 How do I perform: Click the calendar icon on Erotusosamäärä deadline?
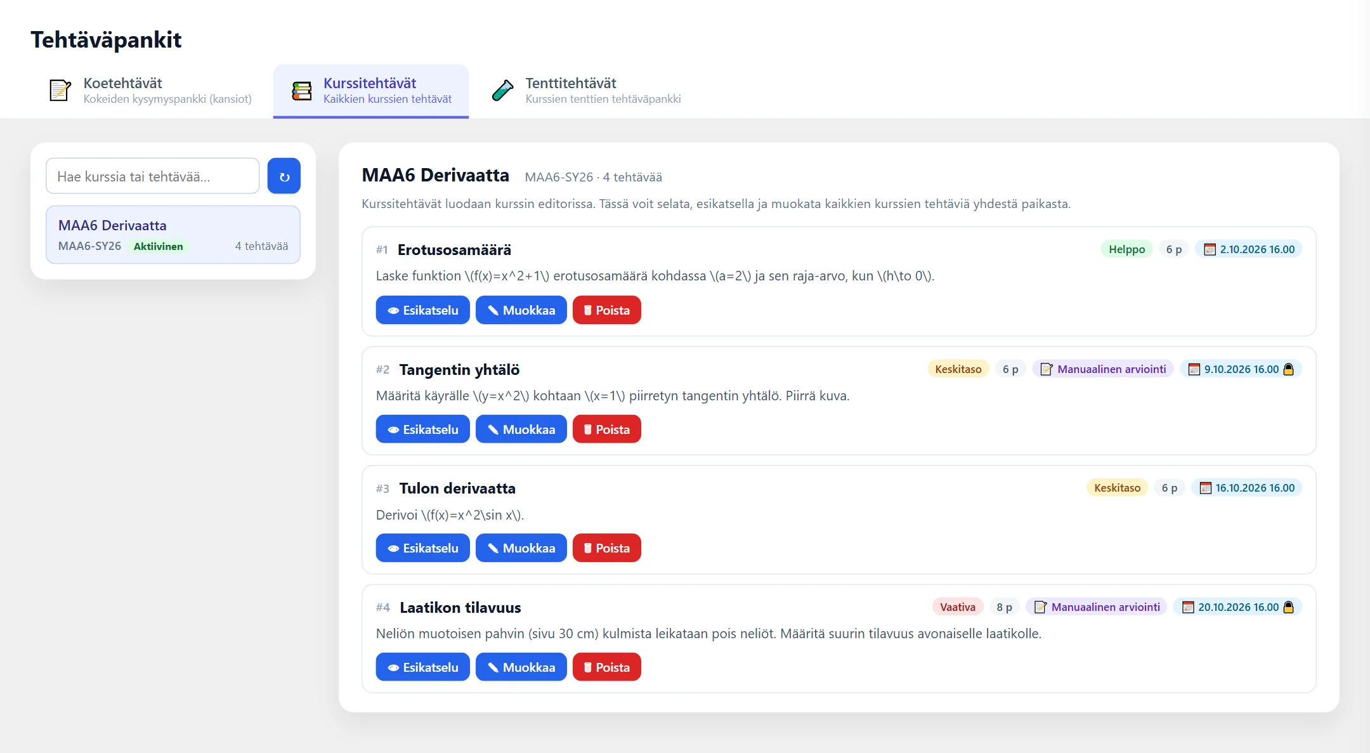pyautogui.click(x=1210, y=249)
